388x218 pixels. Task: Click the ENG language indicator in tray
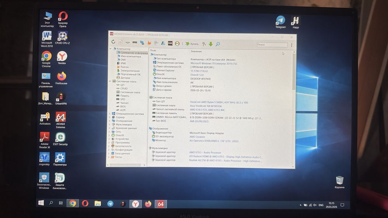click(x=321, y=205)
